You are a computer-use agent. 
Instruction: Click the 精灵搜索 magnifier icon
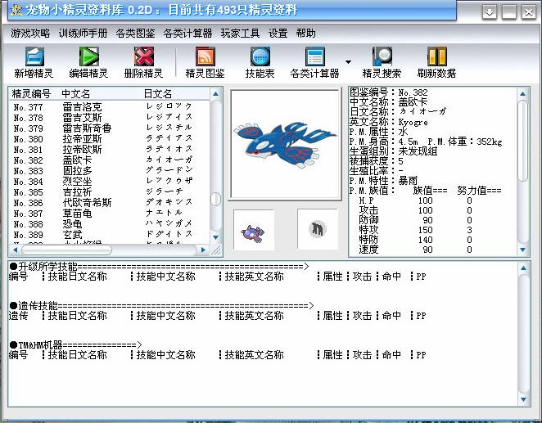[x=382, y=56]
